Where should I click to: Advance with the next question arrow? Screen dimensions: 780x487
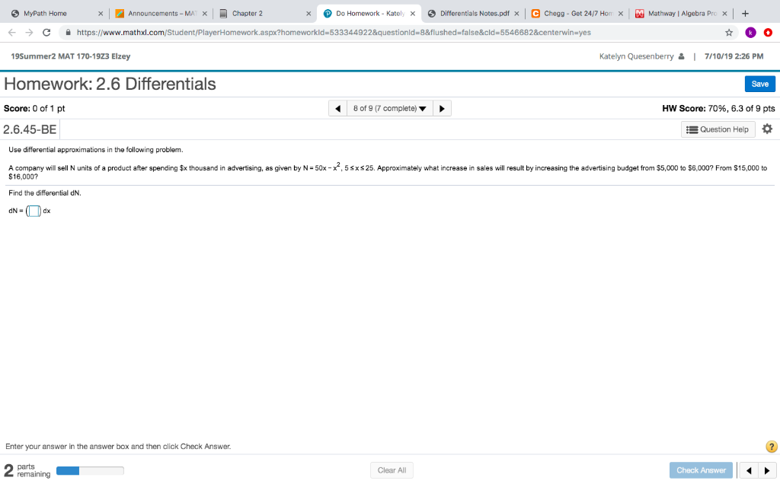pos(442,107)
